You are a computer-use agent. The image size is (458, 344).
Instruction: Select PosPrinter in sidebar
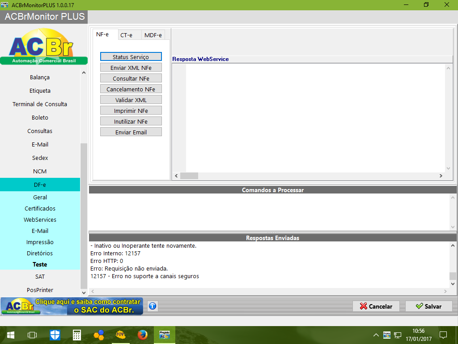click(40, 290)
